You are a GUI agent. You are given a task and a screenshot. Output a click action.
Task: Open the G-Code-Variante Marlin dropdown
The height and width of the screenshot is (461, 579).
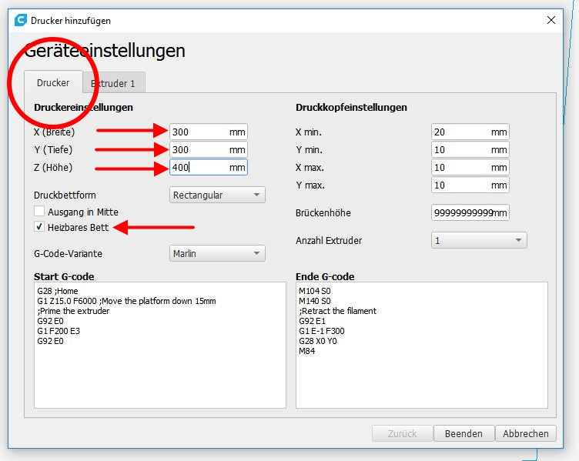coord(217,253)
